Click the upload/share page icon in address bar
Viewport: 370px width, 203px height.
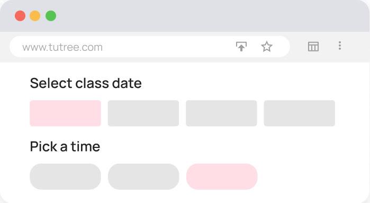(241, 47)
